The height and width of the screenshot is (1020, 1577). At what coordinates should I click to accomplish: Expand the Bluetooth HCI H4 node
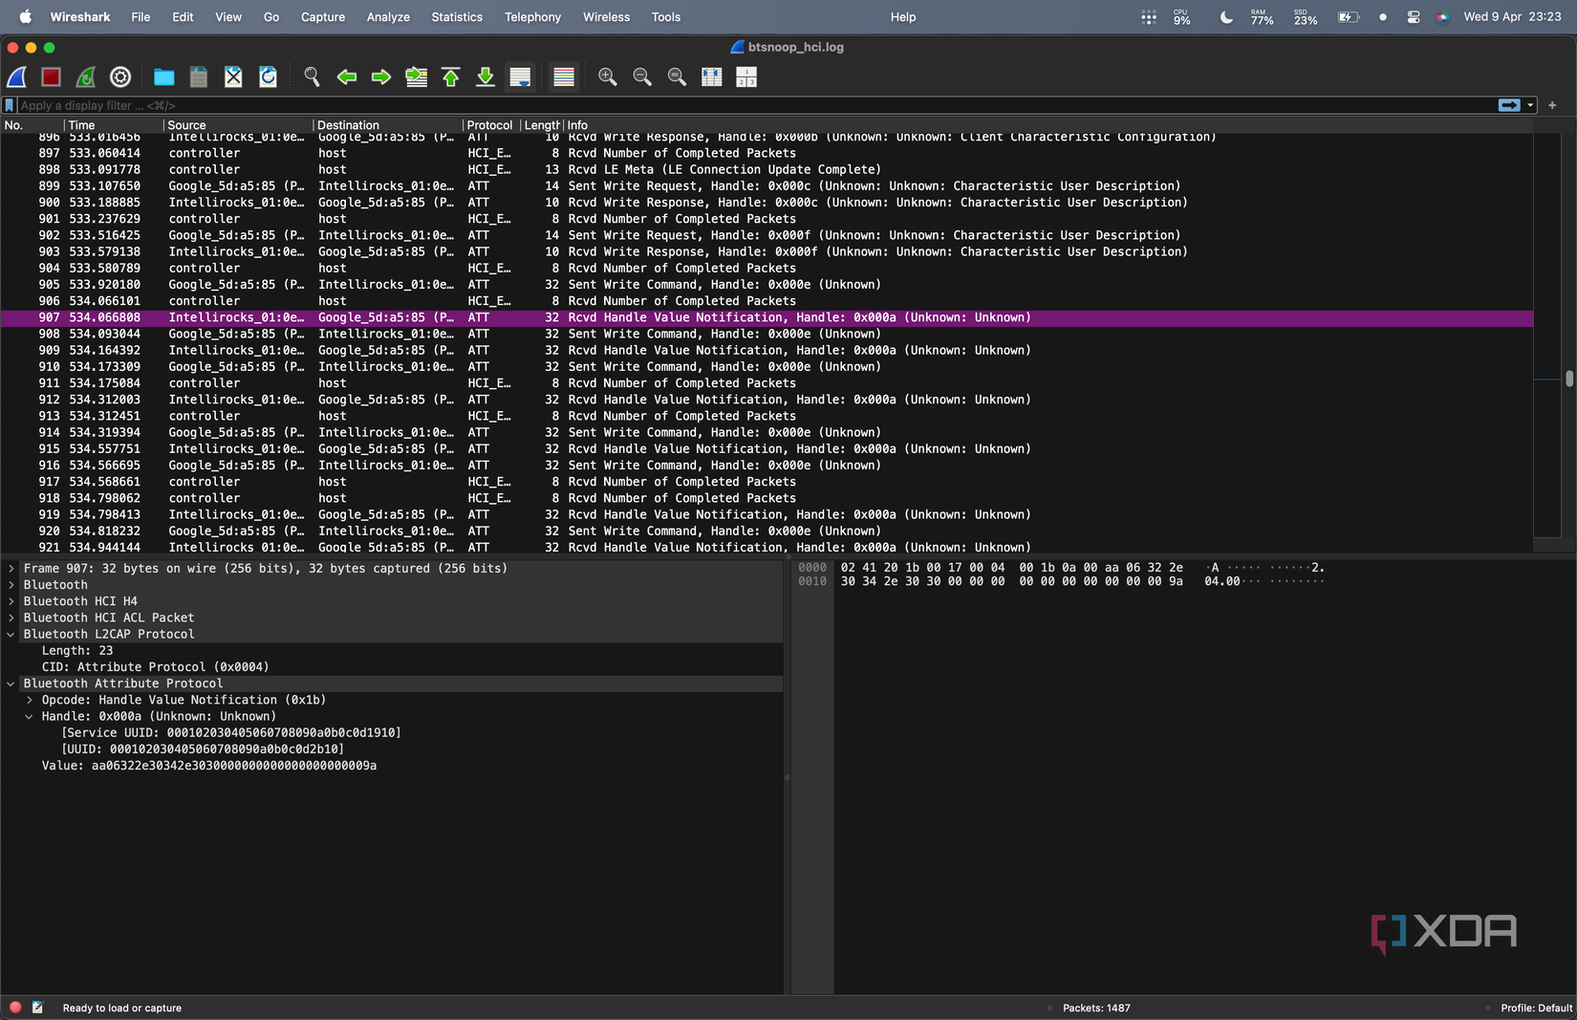coord(11,601)
